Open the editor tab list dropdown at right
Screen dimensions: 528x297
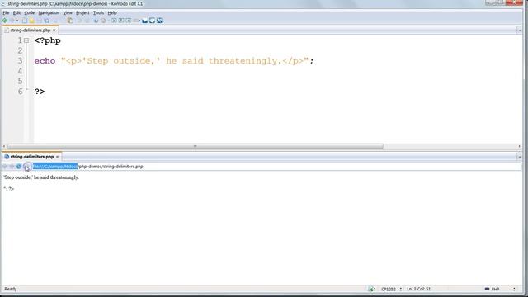(519, 31)
